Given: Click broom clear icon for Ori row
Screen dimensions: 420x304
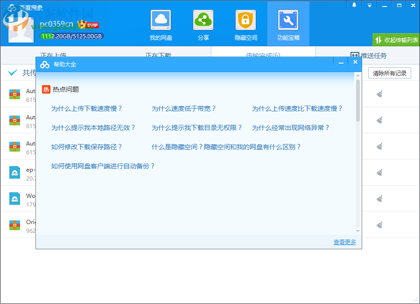Looking at the screenshot, I should tap(379, 224).
